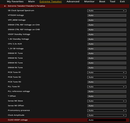Open PCIE Tune R2 dropdown arrow
The image size is (130, 123).
pos(124,77)
